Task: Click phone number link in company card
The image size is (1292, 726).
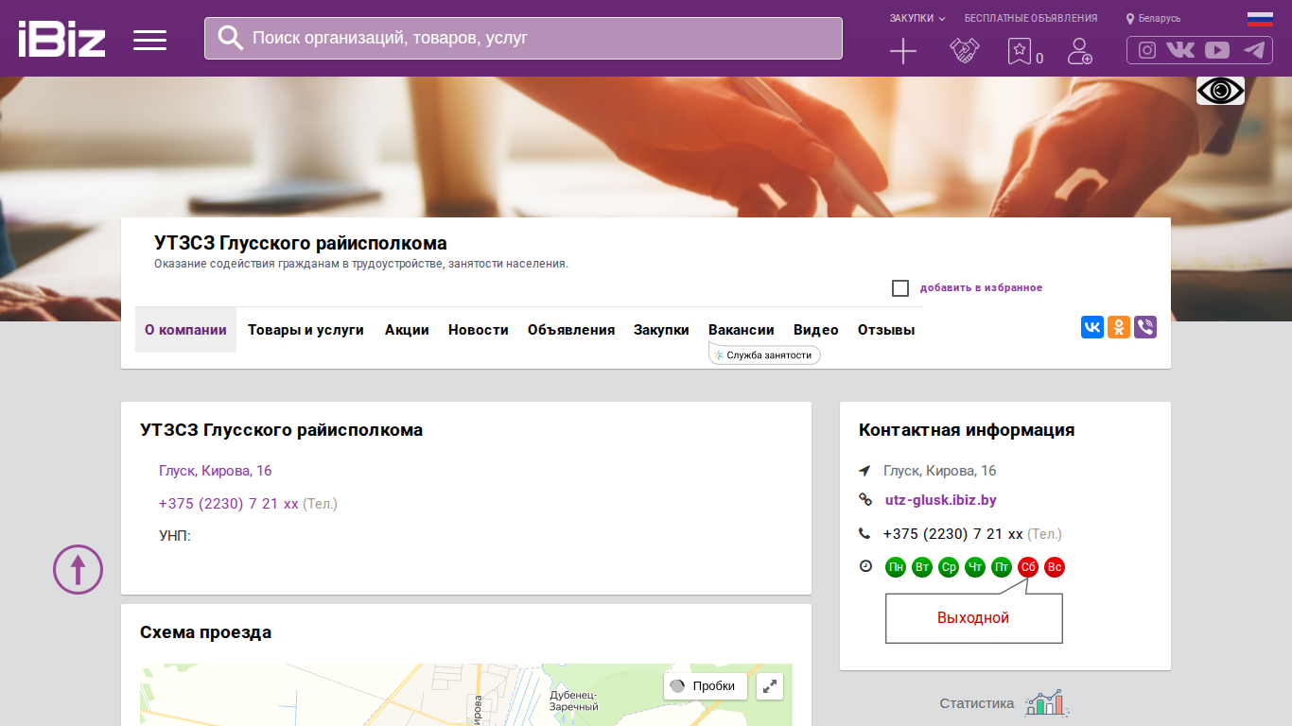Action: 229,504
